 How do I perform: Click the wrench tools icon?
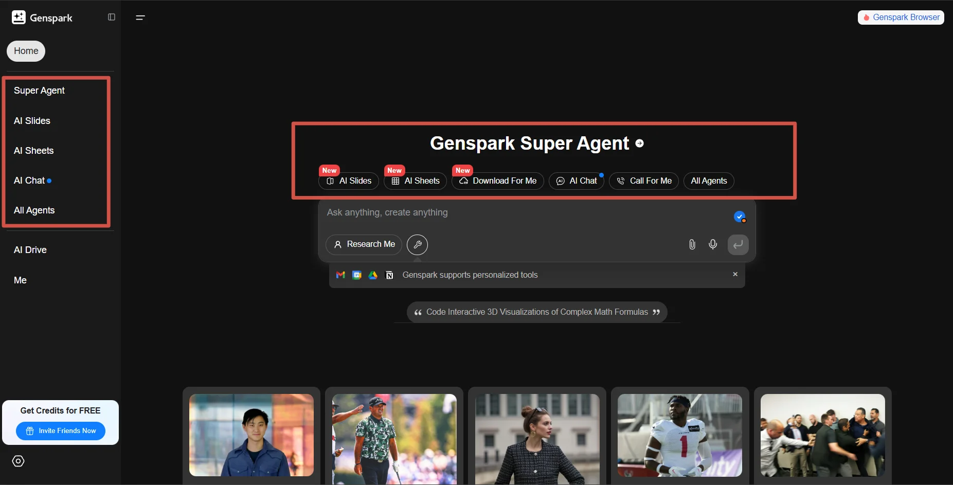pyautogui.click(x=417, y=244)
